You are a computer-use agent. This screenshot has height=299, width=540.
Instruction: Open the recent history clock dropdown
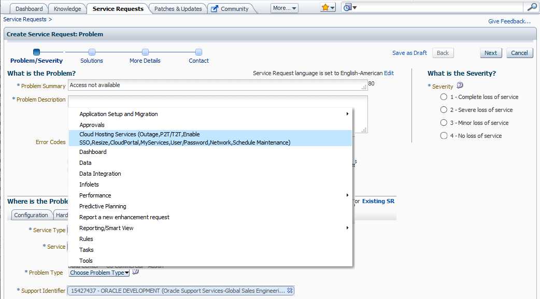point(350,8)
